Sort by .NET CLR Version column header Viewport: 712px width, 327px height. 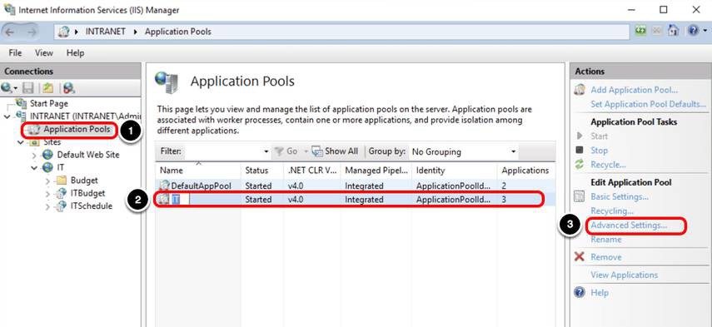click(312, 171)
